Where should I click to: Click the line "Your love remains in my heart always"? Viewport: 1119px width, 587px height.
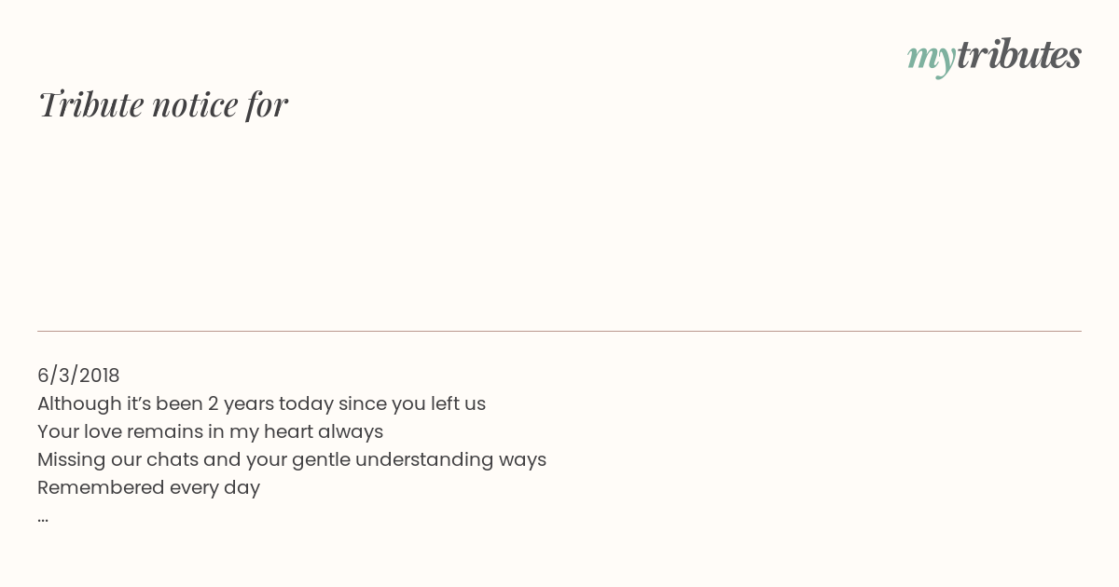point(210,431)
